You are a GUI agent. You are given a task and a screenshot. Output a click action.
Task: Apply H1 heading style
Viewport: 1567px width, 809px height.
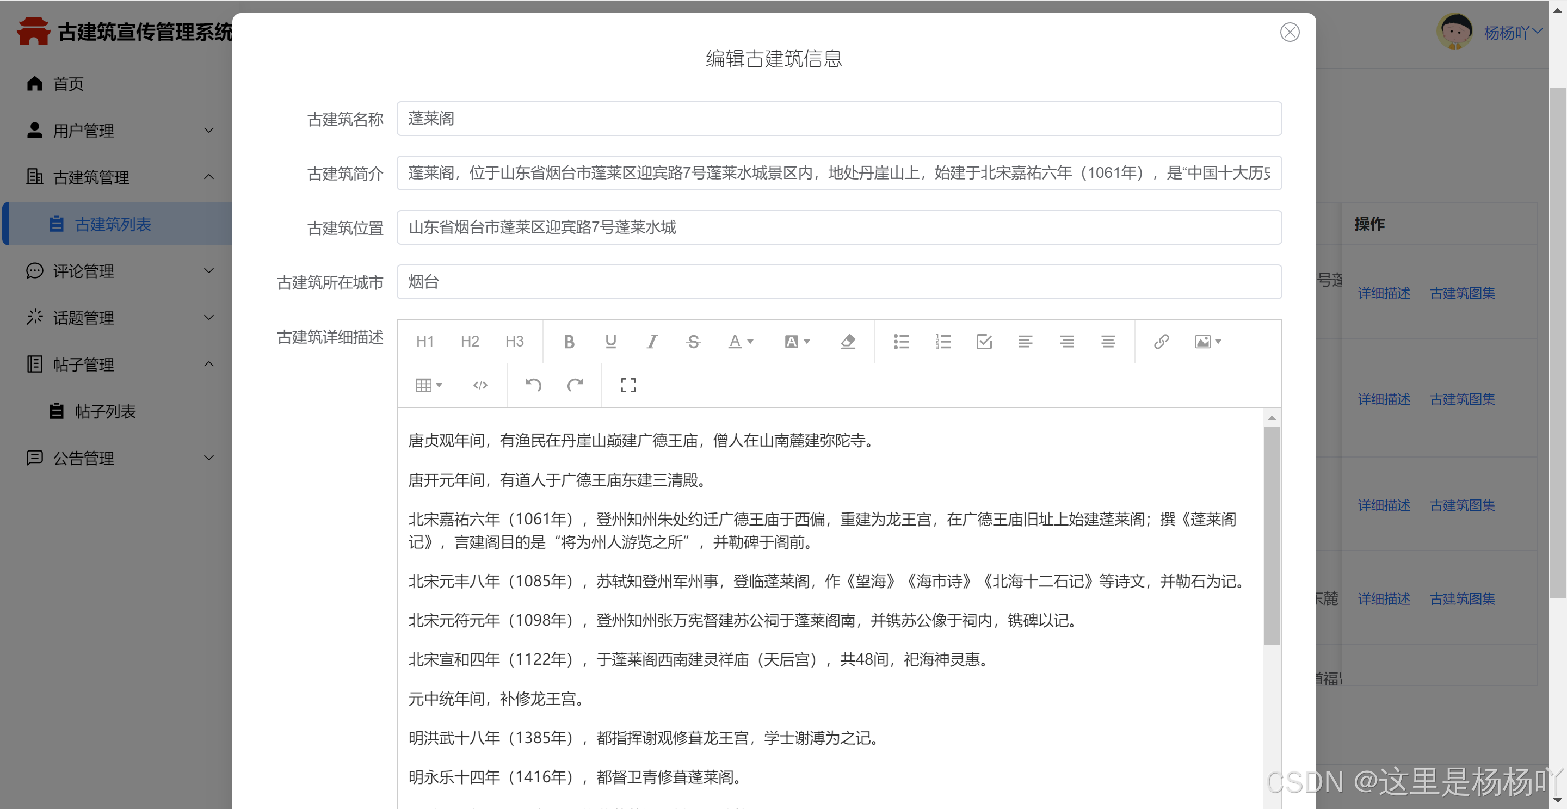pyautogui.click(x=424, y=342)
